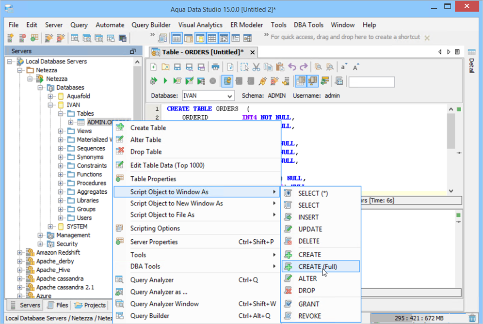Click the Connect plug icon in editor toolbar
This screenshot has width=483, height=324.
(x=262, y=81)
